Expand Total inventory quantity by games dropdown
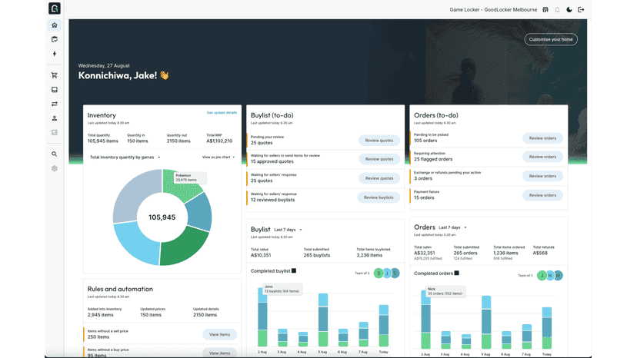The image size is (637, 358). [x=125, y=157]
